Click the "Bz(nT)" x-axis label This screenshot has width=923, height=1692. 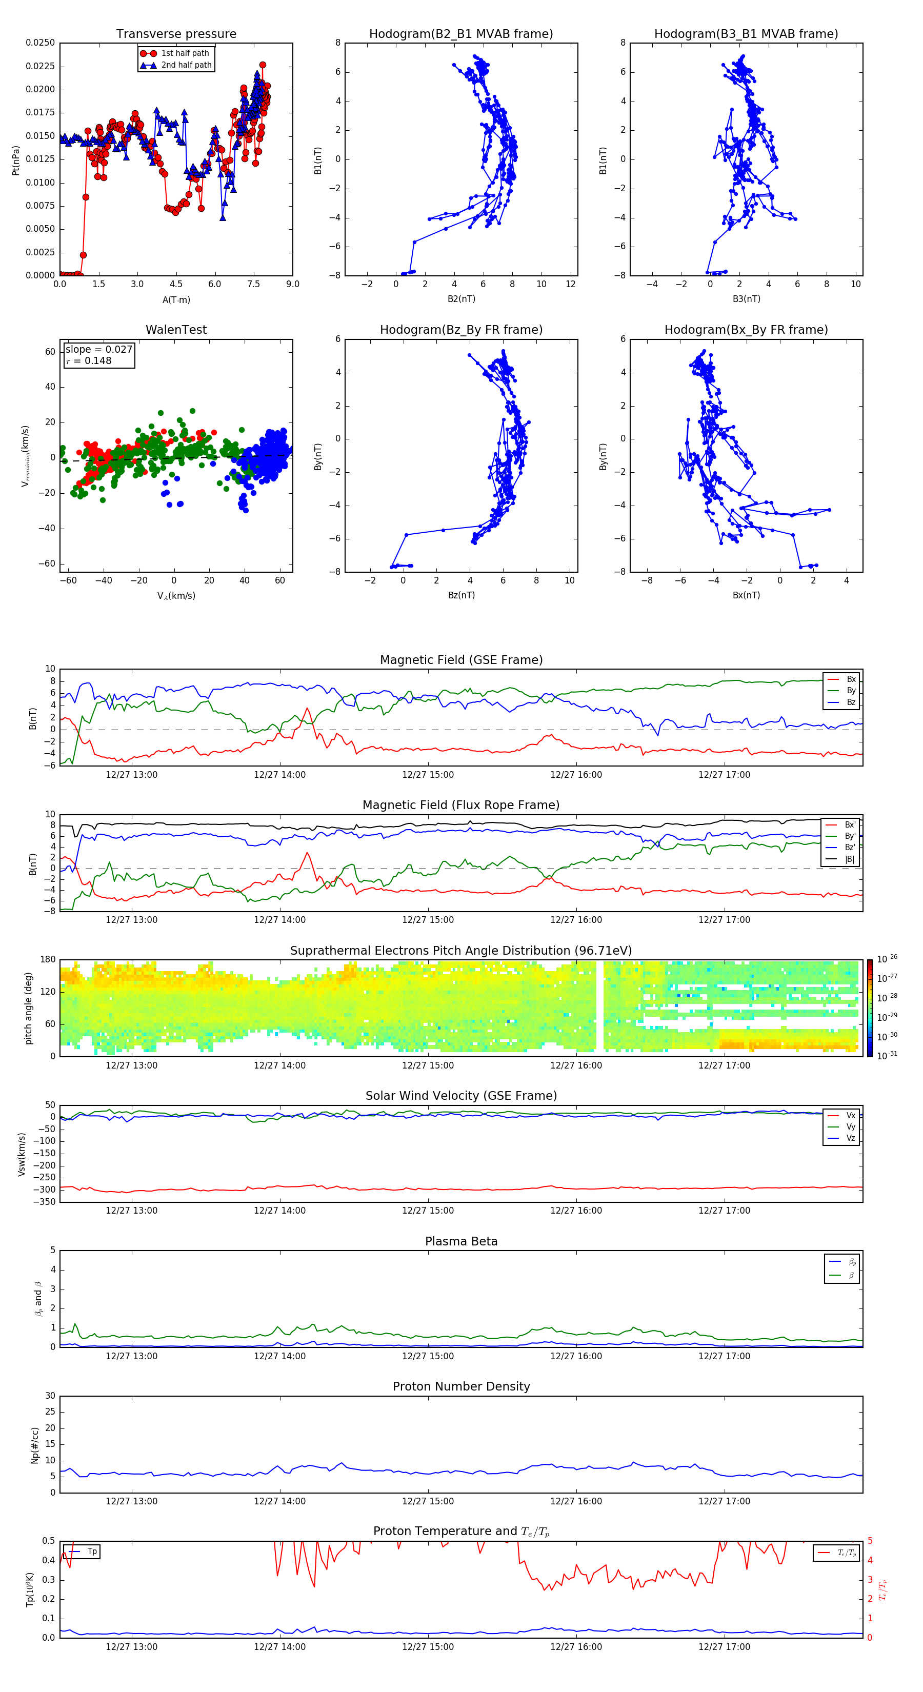click(x=461, y=595)
